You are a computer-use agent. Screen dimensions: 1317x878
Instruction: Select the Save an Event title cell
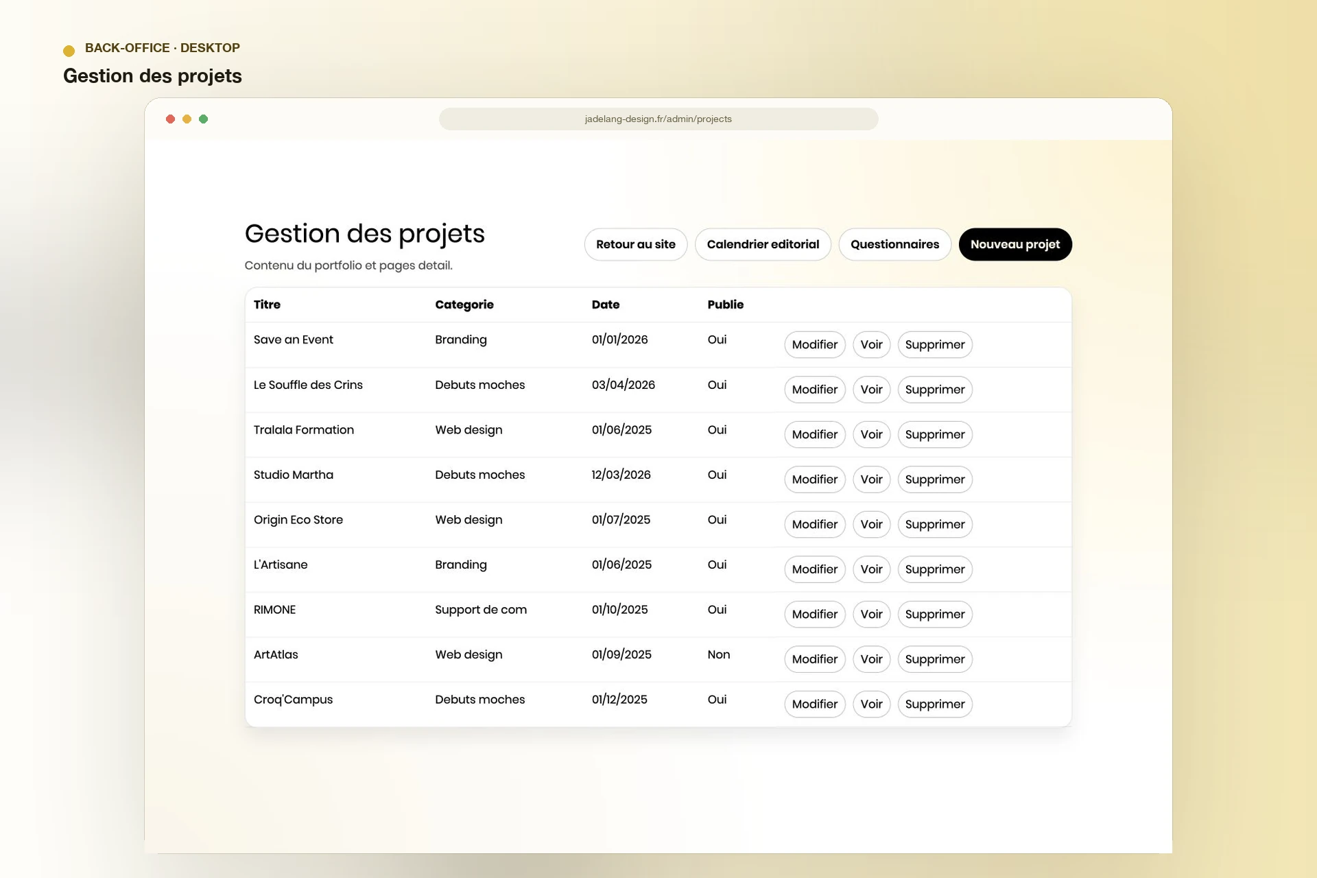click(x=293, y=340)
